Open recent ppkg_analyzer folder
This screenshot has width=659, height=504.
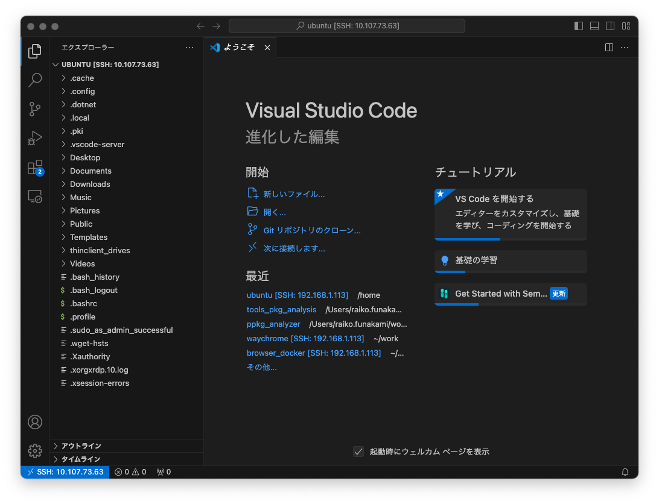(273, 324)
